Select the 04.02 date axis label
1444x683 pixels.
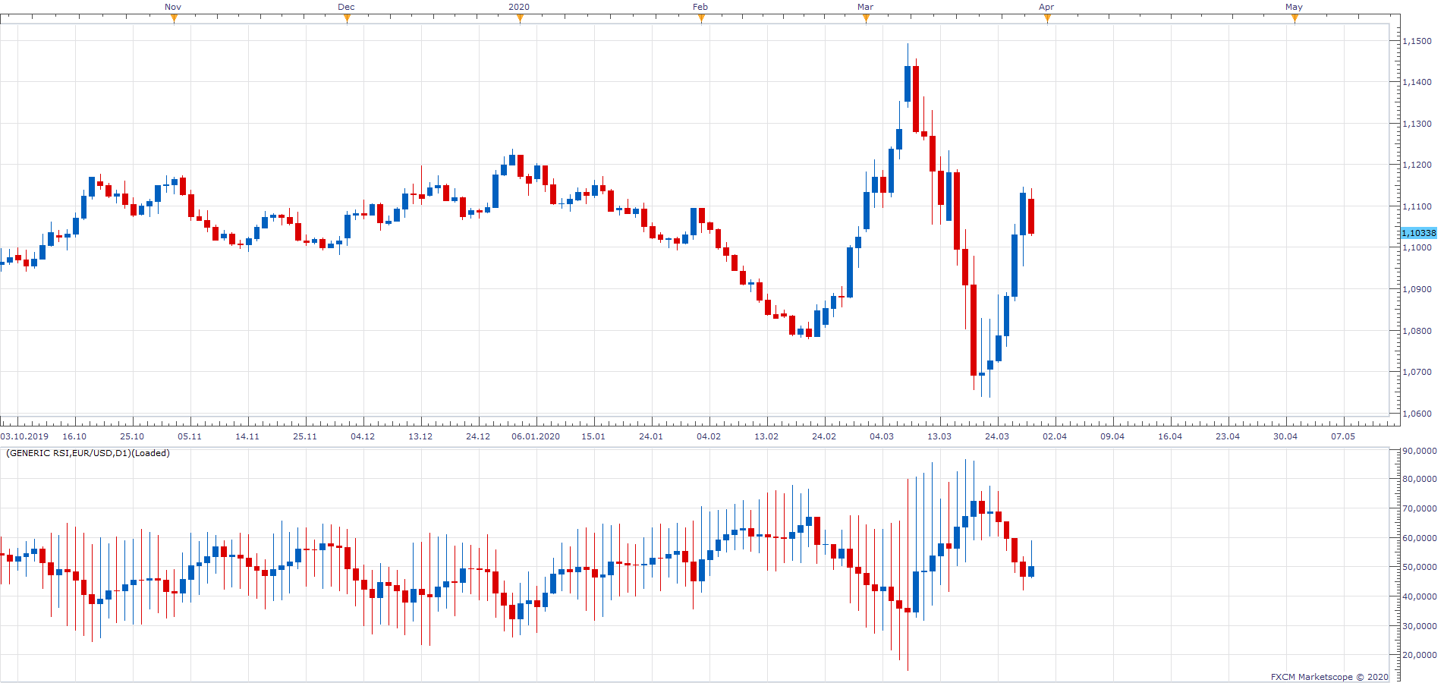point(709,436)
